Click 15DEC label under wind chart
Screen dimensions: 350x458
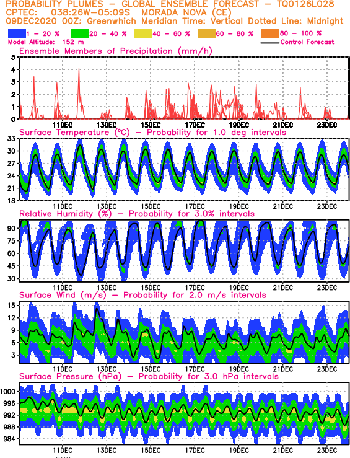click(x=151, y=369)
